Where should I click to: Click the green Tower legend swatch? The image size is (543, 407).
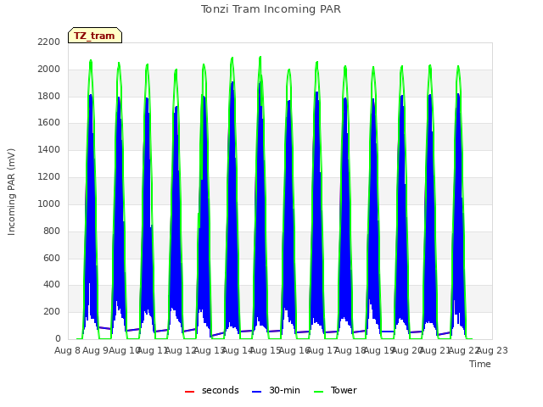(318, 392)
